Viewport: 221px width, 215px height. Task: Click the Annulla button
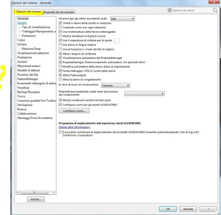(x=188, y=209)
